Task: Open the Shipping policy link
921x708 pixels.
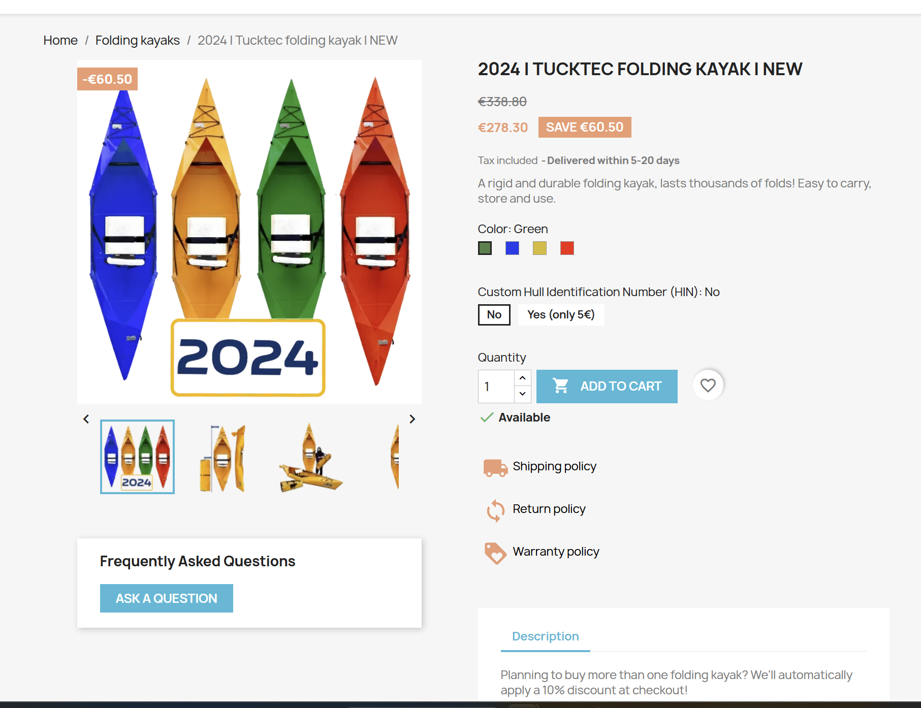Action: (554, 466)
